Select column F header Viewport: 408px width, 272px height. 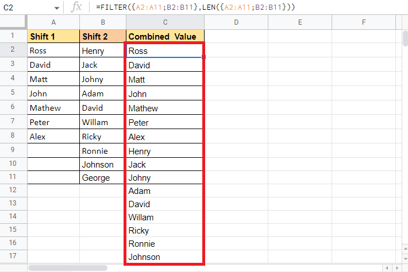pyautogui.click(x=364, y=22)
